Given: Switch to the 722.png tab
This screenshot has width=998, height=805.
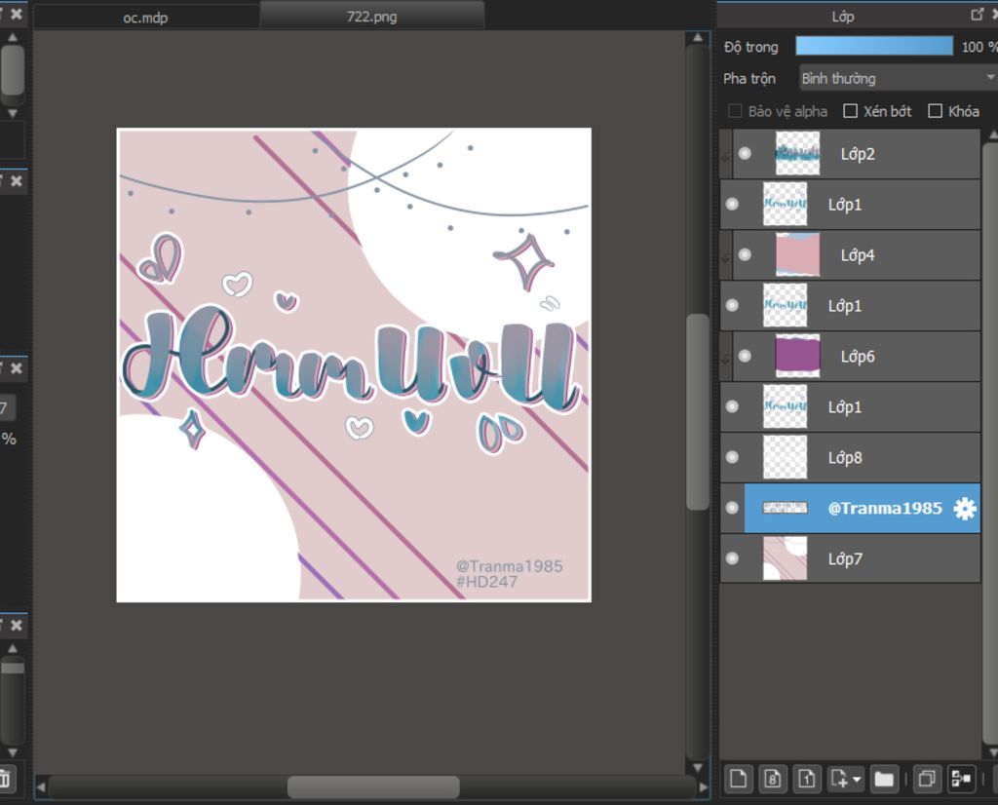Looking at the screenshot, I should (x=371, y=17).
